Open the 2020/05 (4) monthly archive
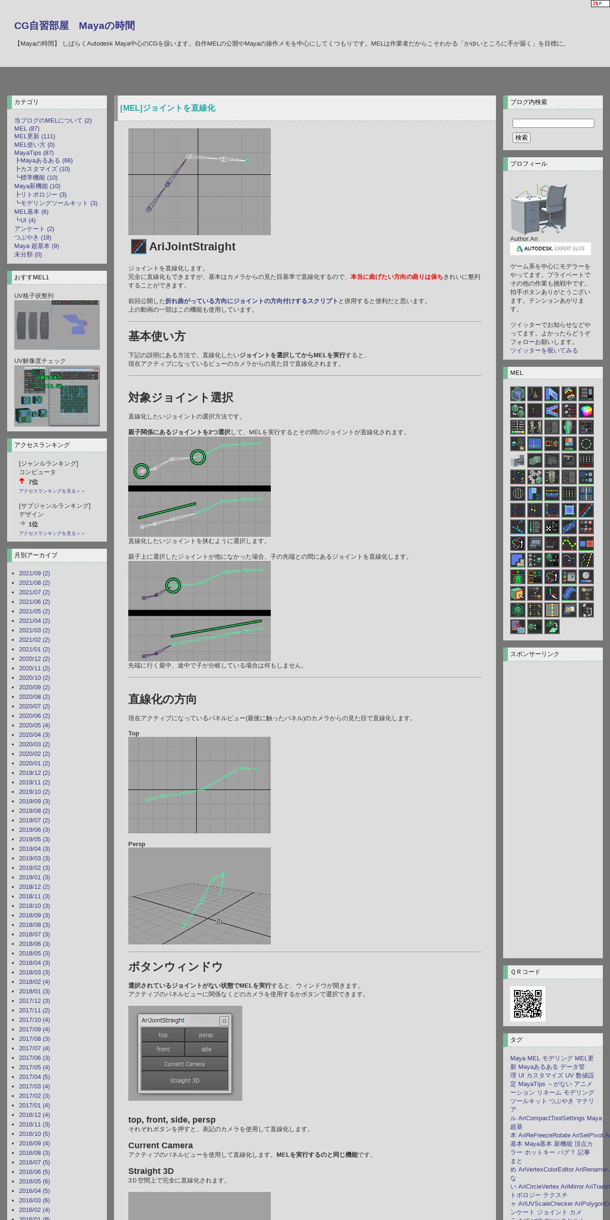 tap(34, 725)
